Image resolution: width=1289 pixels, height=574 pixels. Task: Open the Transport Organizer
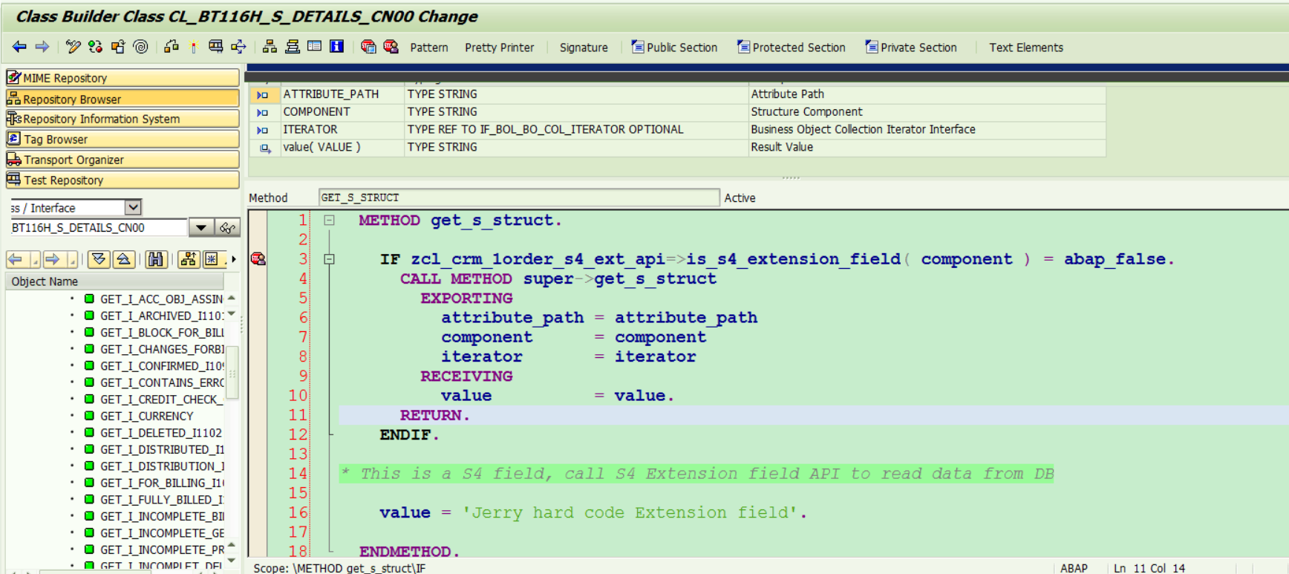[x=123, y=159]
